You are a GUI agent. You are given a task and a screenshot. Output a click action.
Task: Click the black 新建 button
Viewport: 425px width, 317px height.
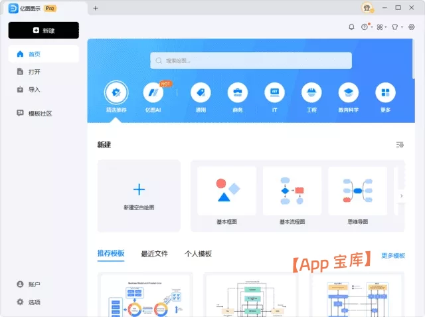point(44,31)
